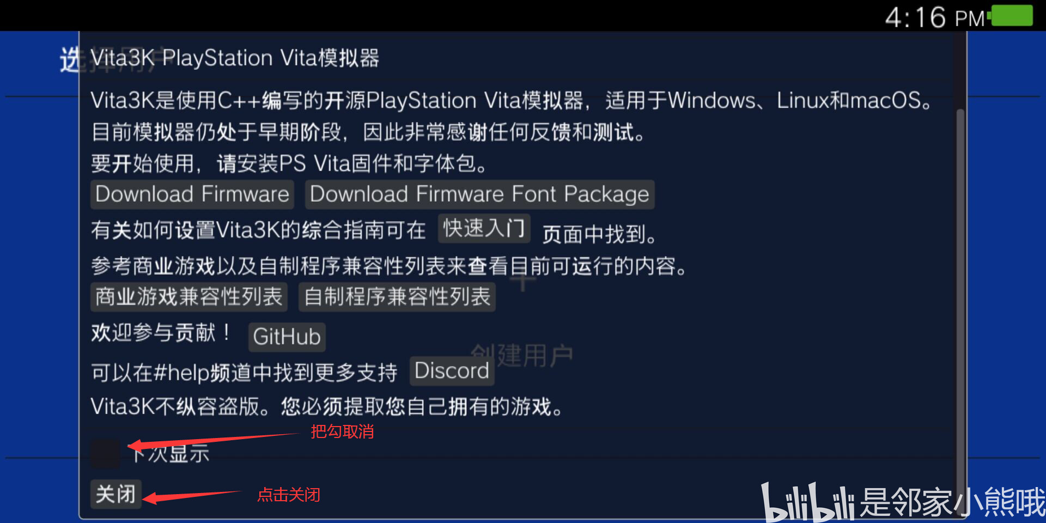Click Download Firmware Font Package button
This screenshot has height=523, width=1046.
pyautogui.click(x=479, y=194)
